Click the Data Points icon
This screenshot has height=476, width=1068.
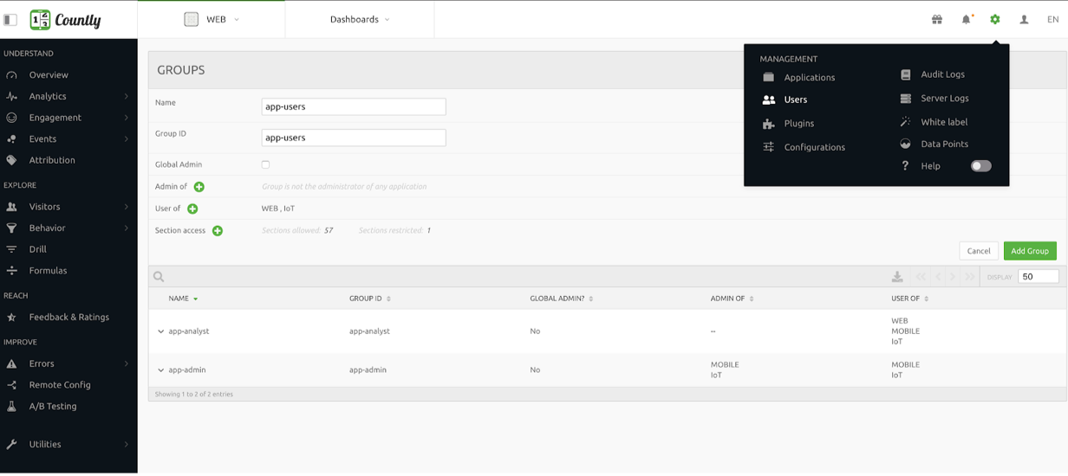(x=906, y=145)
